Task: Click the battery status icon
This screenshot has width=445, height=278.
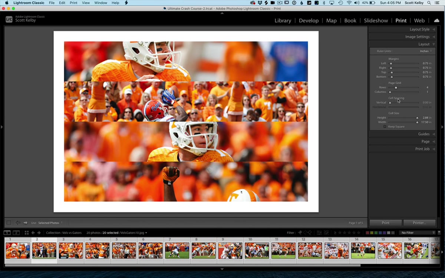Action: tap(373, 3)
